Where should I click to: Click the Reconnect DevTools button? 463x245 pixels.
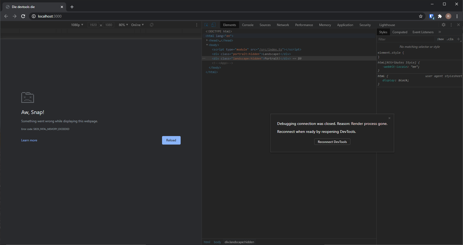[x=332, y=142]
